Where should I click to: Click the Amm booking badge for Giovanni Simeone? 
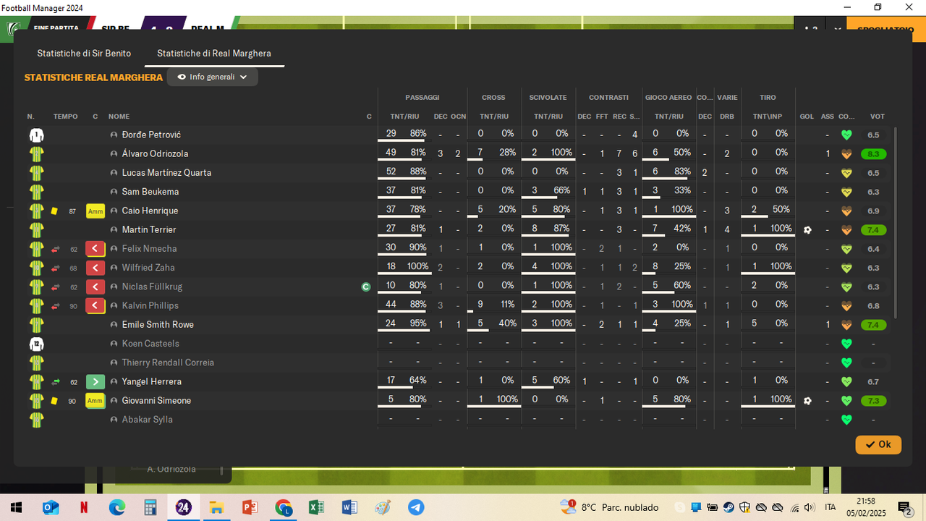coord(95,400)
